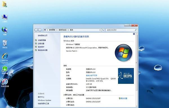Viewport: 169px width, 108px height.
Task: Launch Internet Explorer desktop shortcut
Action: point(5,58)
